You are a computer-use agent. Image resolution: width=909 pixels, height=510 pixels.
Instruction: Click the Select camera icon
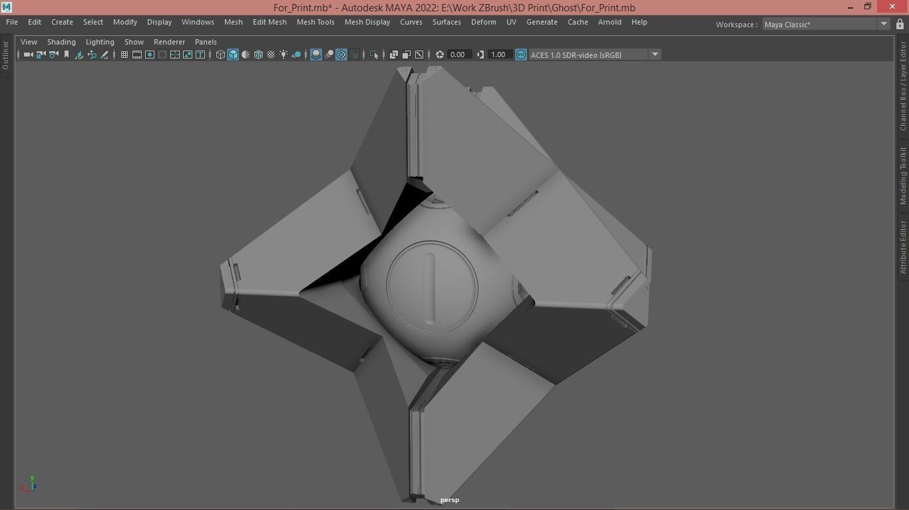click(x=28, y=55)
